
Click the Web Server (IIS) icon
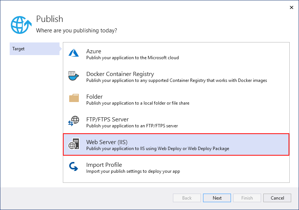pyautogui.click(x=74, y=144)
